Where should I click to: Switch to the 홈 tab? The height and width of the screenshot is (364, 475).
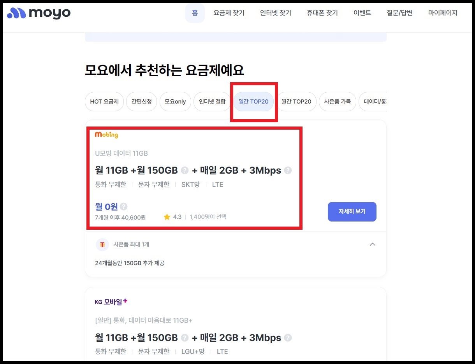click(195, 12)
